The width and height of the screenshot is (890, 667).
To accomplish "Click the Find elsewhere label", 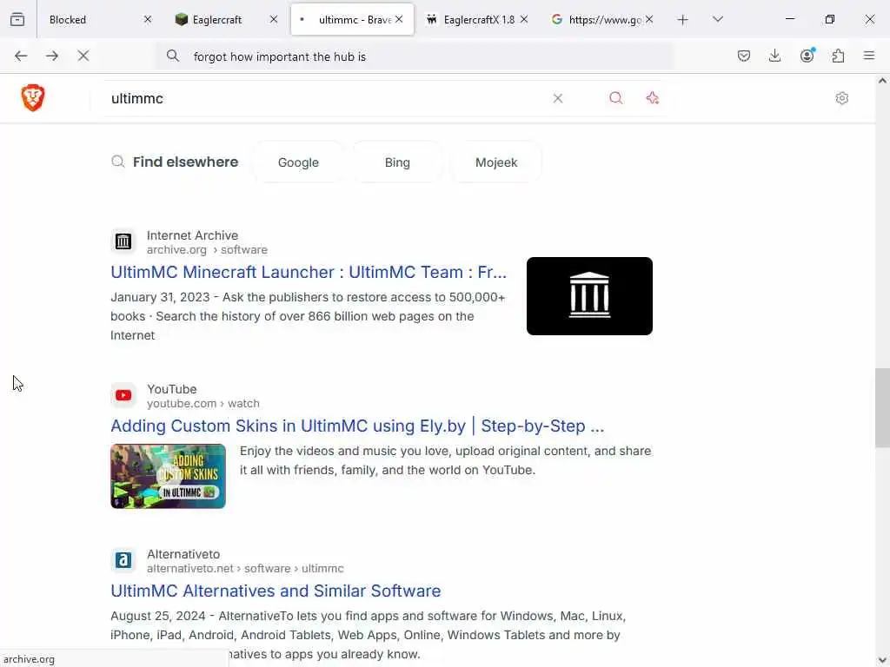I will click(186, 162).
